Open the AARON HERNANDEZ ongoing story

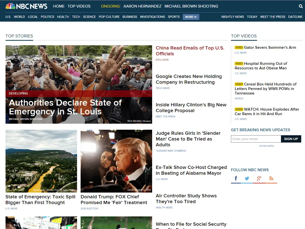142,6
